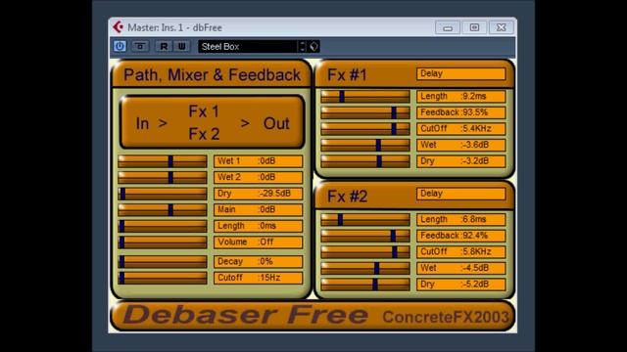Adjust Fx #2 CutOff 5.8KHz slider
The height and width of the screenshot is (352, 627).
365,252
